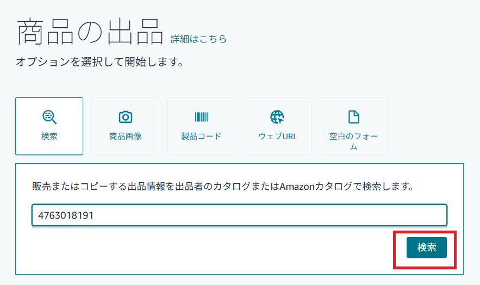This screenshot has width=480, height=285.
Task: Click the magnifying glass search icon
Action: [x=49, y=116]
